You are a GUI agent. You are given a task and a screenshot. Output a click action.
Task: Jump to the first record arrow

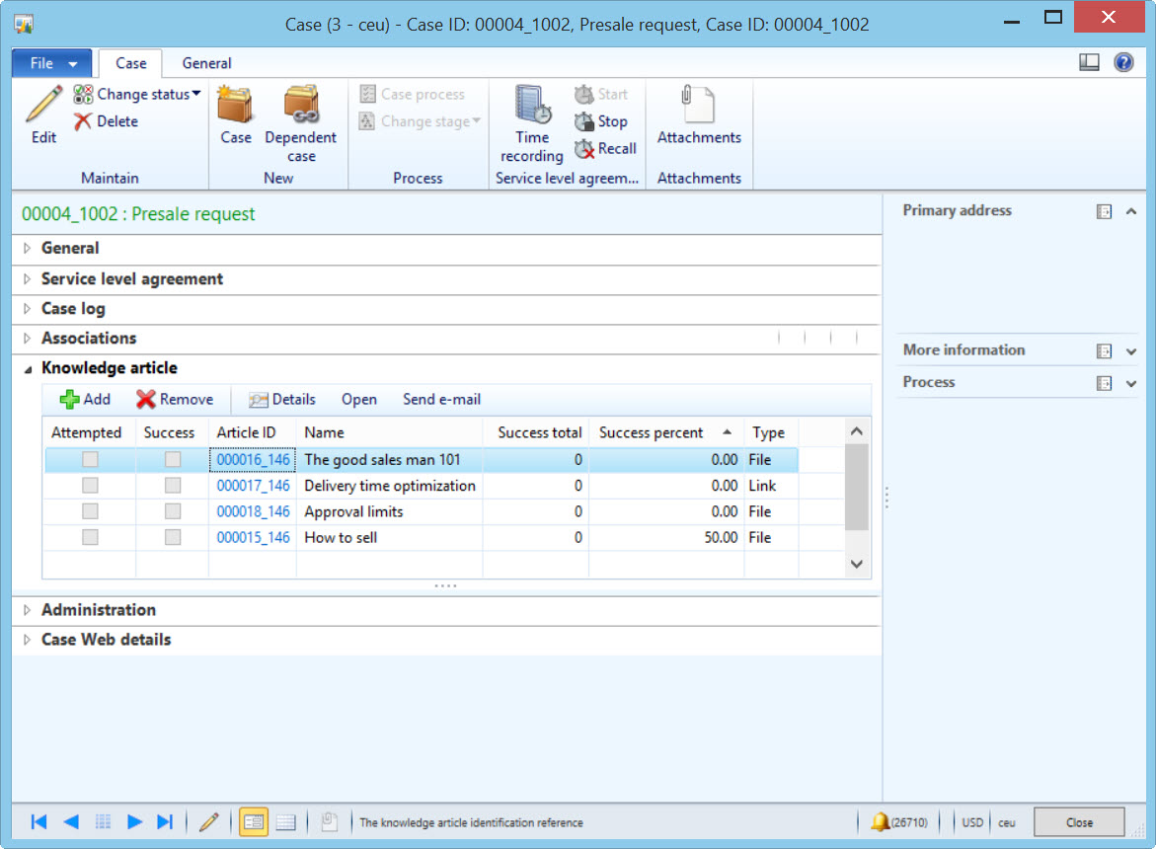(39, 821)
